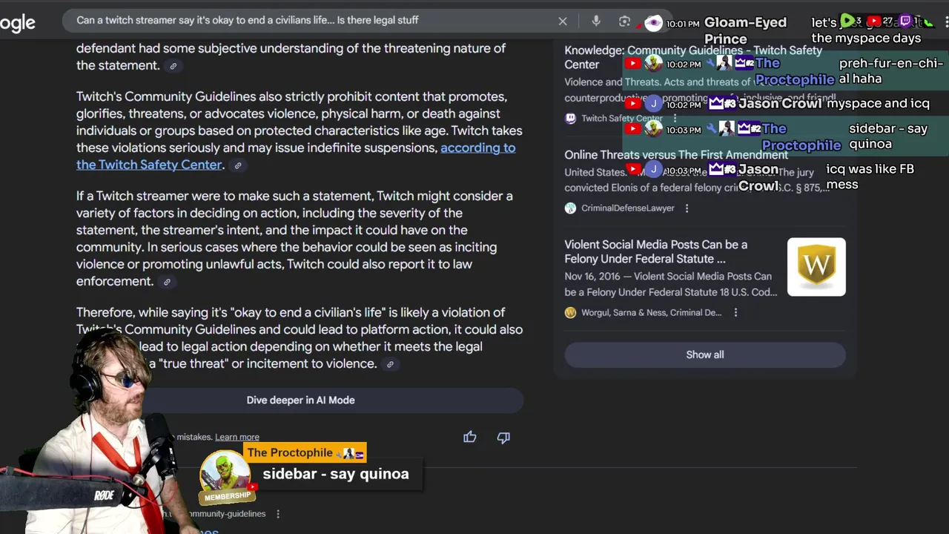Image resolution: width=949 pixels, height=534 pixels.
Task: Clear the Google search box with X
Action: pyautogui.click(x=563, y=22)
